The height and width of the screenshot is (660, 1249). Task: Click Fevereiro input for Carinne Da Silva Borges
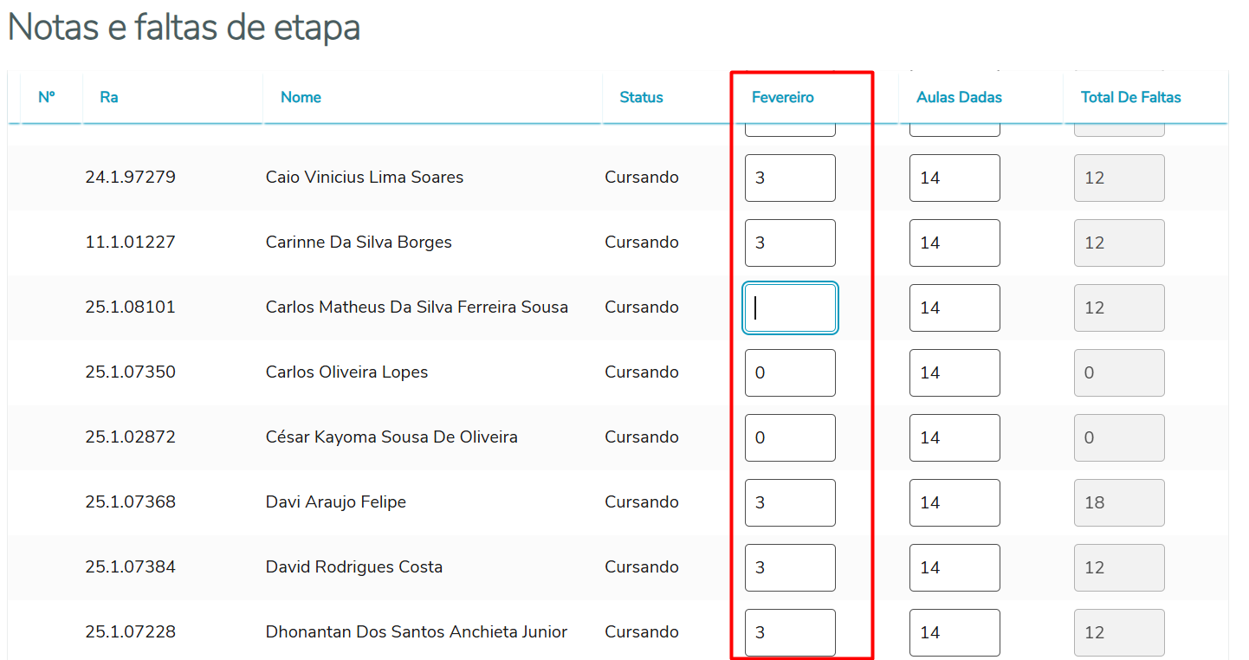tap(790, 243)
